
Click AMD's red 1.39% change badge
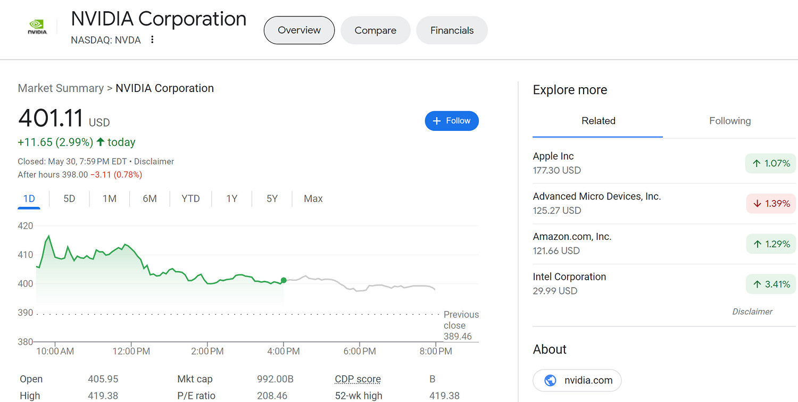(x=770, y=204)
